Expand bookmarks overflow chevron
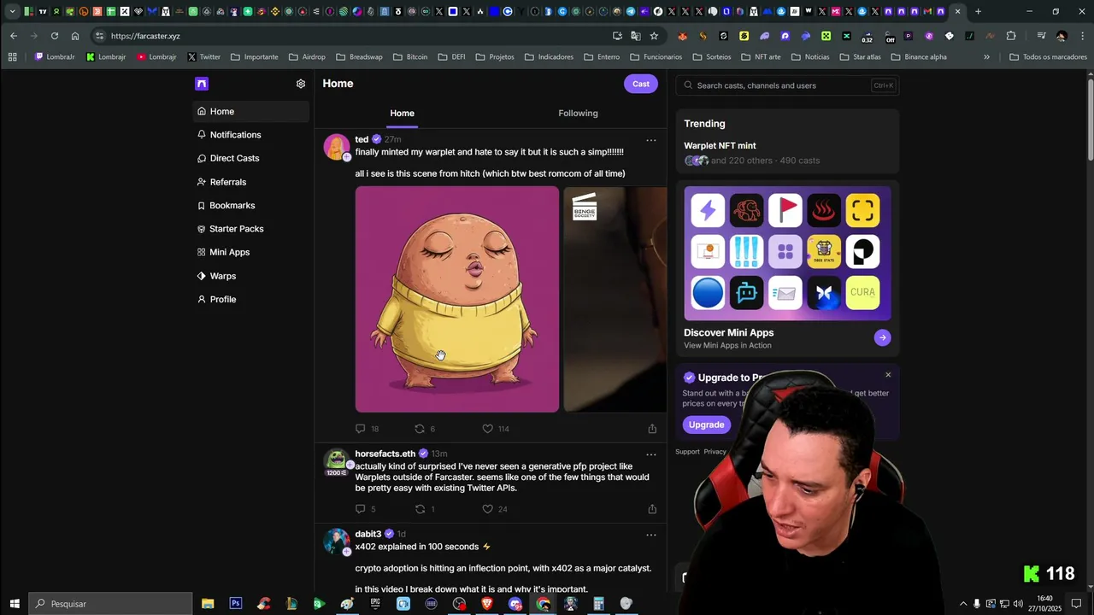The width and height of the screenshot is (1094, 615). pos(986,57)
